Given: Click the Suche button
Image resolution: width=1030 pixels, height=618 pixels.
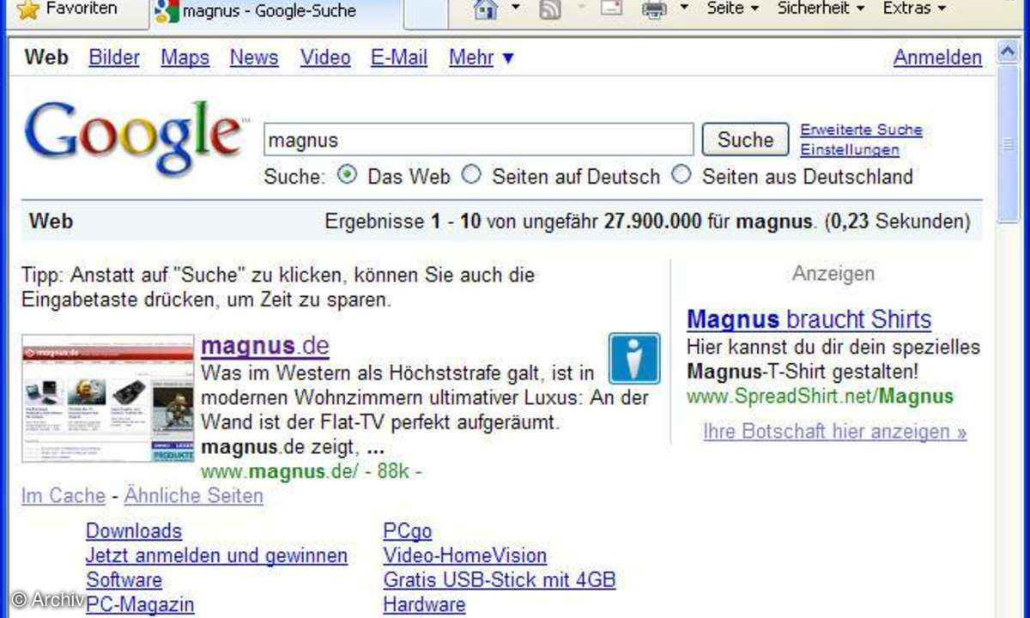Looking at the screenshot, I should pyautogui.click(x=745, y=139).
